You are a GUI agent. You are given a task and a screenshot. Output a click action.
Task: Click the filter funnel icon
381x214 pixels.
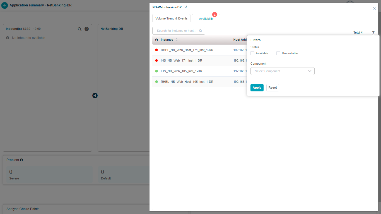[x=373, y=33]
